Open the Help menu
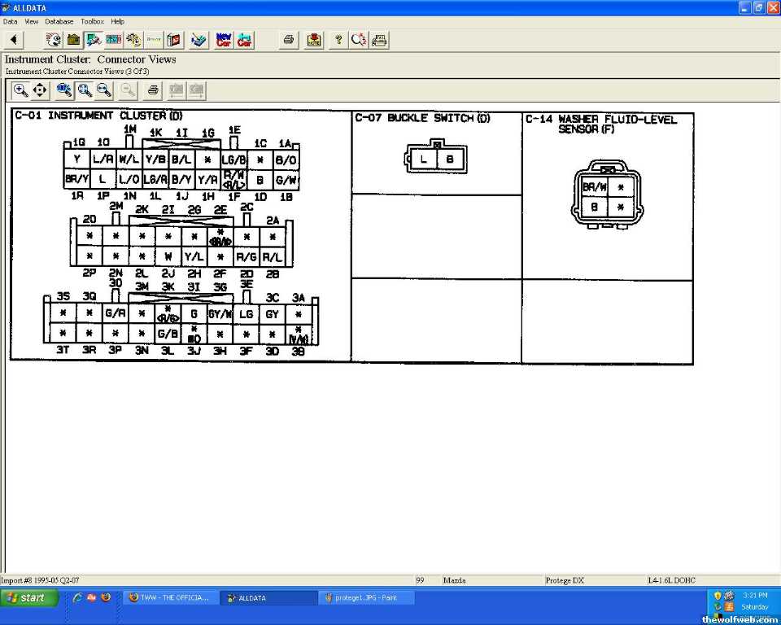The width and height of the screenshot is (781, 625). pos(118,21)
